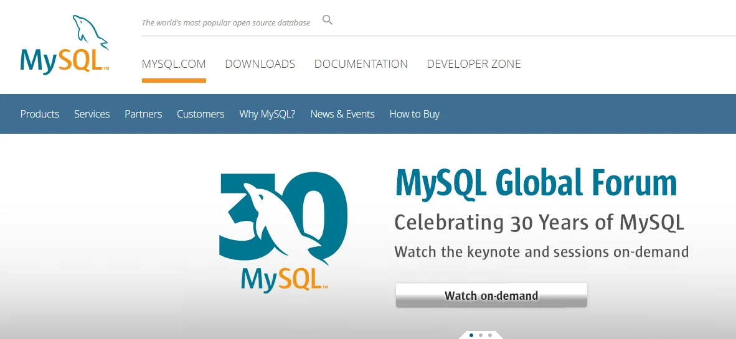Go to the DOCUMENTATION tab
The width and height of the screenshot is (736, 339).
361,64
